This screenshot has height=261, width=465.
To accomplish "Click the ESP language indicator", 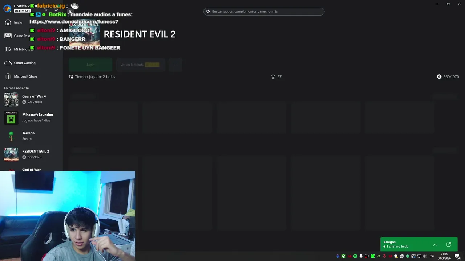I will tap(432, 256).
